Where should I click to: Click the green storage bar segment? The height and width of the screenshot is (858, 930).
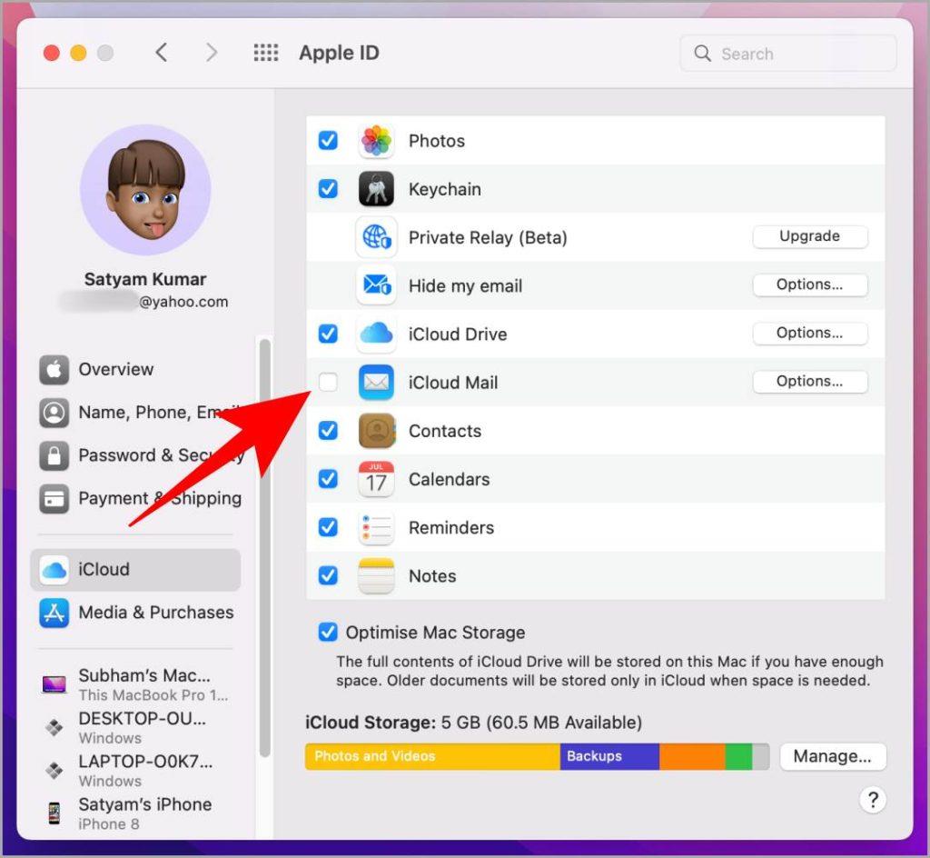tap(738, 756)
